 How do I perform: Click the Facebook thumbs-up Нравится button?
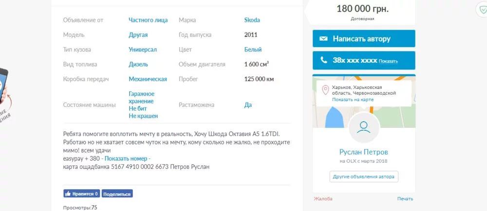(x=82, y=193)
